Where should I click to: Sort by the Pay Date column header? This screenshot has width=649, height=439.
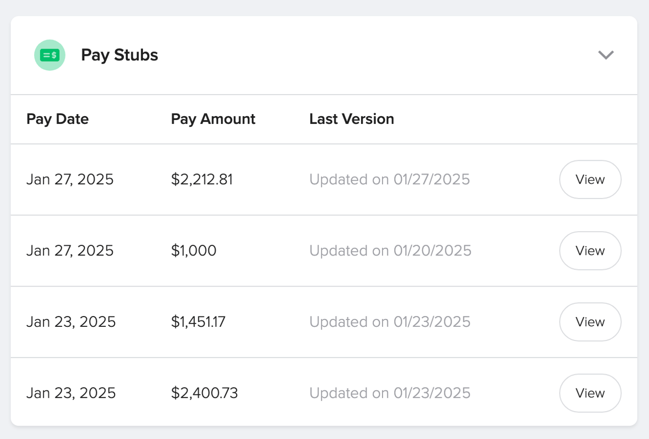57,119
